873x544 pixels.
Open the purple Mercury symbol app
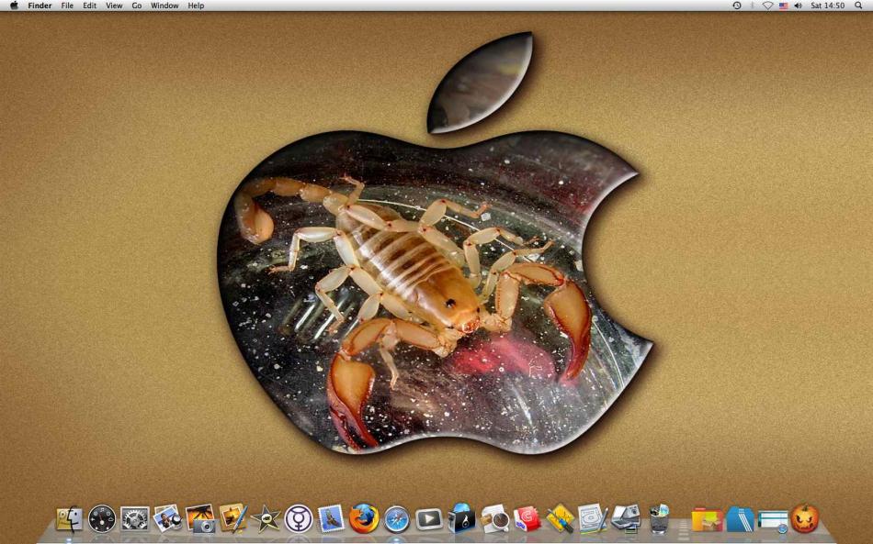point(299,519)
